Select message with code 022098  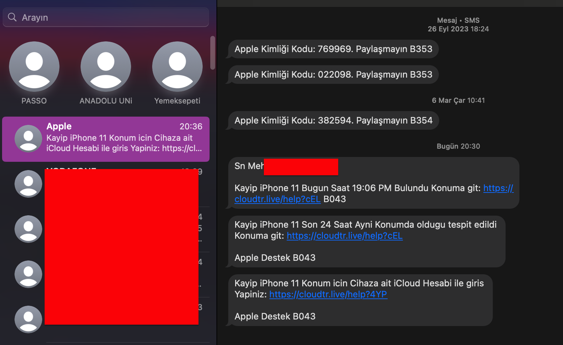(333, 75)
